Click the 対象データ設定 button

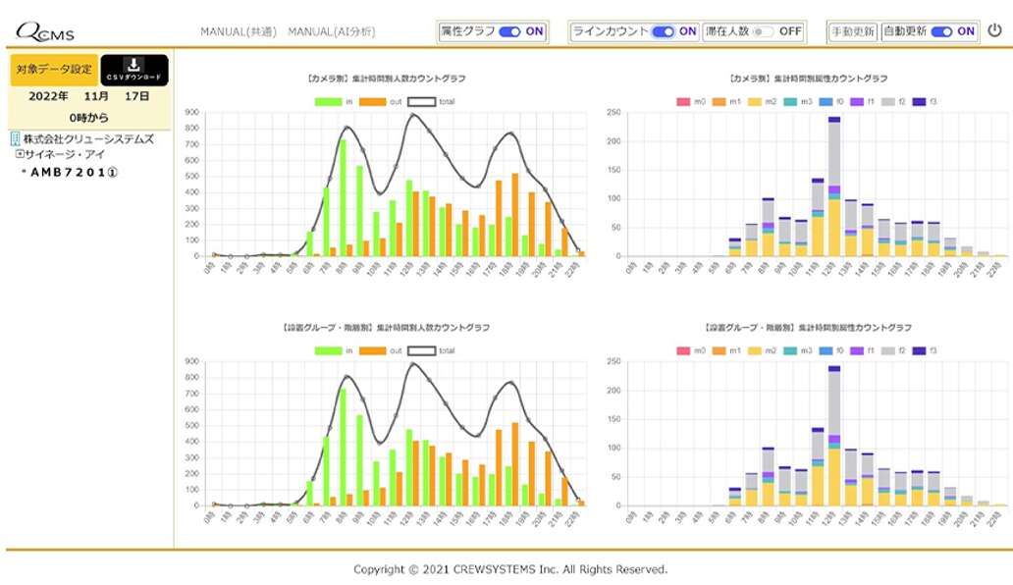[54, 70]
